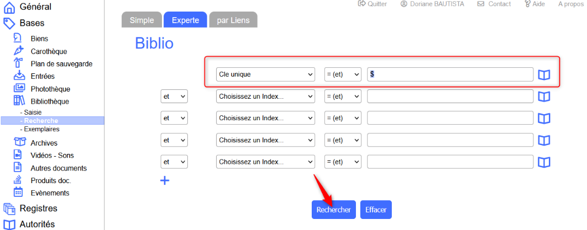Expand the '= (et)' comparison dropdown in first row
Viewport: 587px width, 230px height.
point(342,74)
